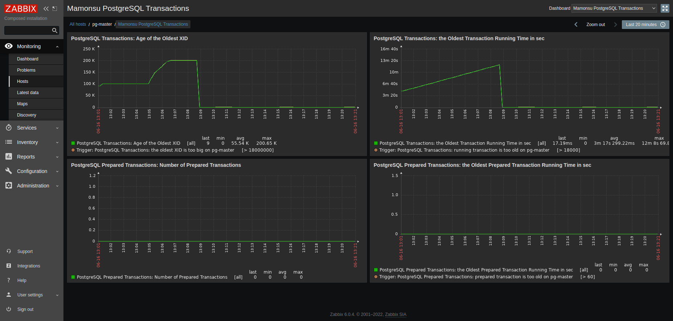Click the Services clock icon
The height and width of the screenshot is (321, 673).
[x=9, y=128]
